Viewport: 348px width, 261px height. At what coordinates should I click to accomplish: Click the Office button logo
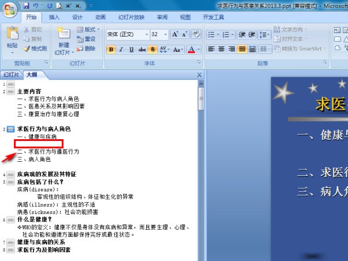tap(9, 10)
